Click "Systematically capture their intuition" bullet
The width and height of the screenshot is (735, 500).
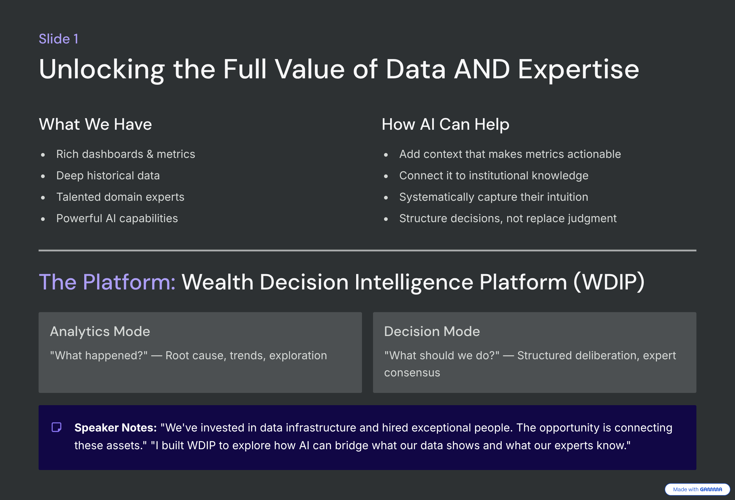click(493, 197)
